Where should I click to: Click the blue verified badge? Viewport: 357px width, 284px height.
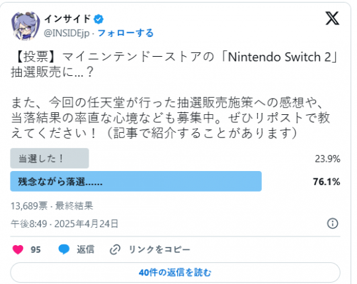coord(99,19)
